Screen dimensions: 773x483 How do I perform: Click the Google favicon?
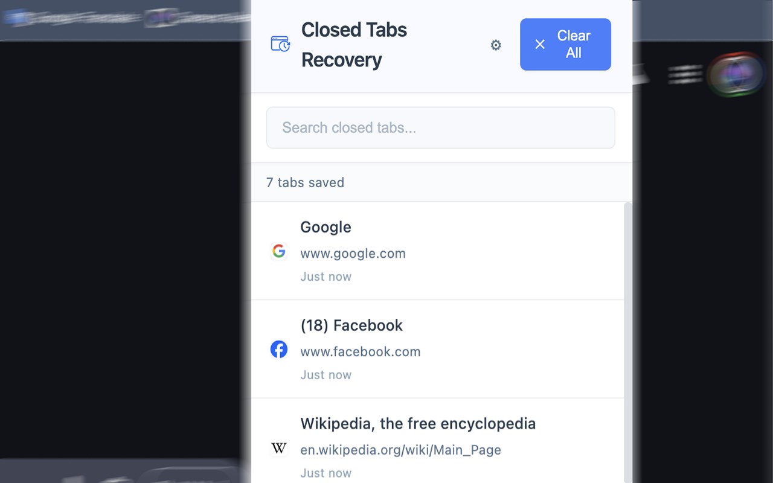point(278,251)
